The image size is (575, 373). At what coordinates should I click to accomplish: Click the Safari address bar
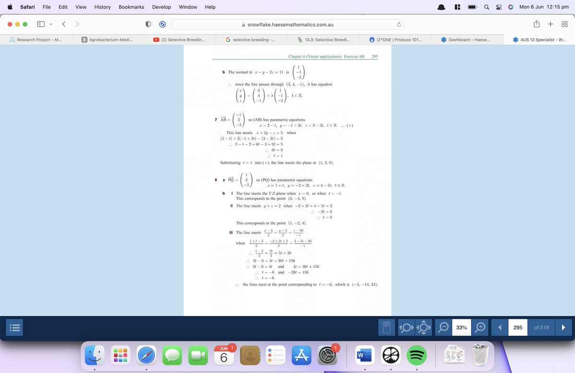[287, 24]
